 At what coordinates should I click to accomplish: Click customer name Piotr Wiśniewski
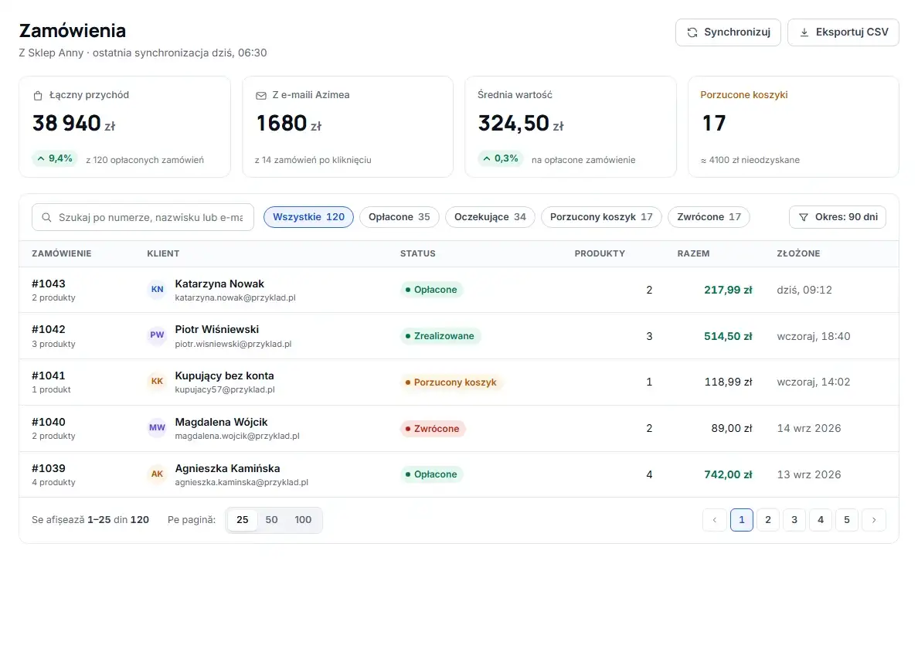click(216, 329)
